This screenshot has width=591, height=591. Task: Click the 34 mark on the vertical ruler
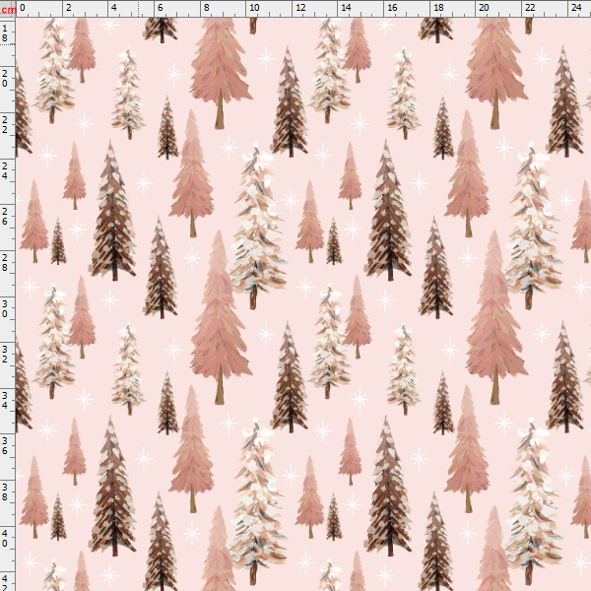(x=5, y=401)
